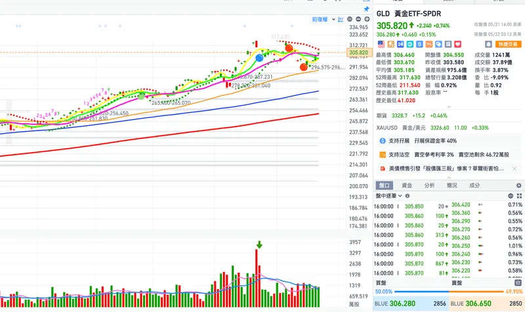525x312 pixels.
Task: Click the blue signal dot on chart
Action: pyautogui.click(x=259, y=58)
